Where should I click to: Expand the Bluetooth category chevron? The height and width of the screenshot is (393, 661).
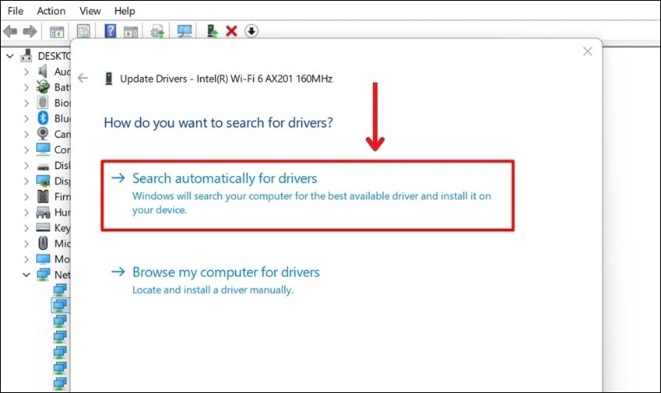(x=26, y=119)
